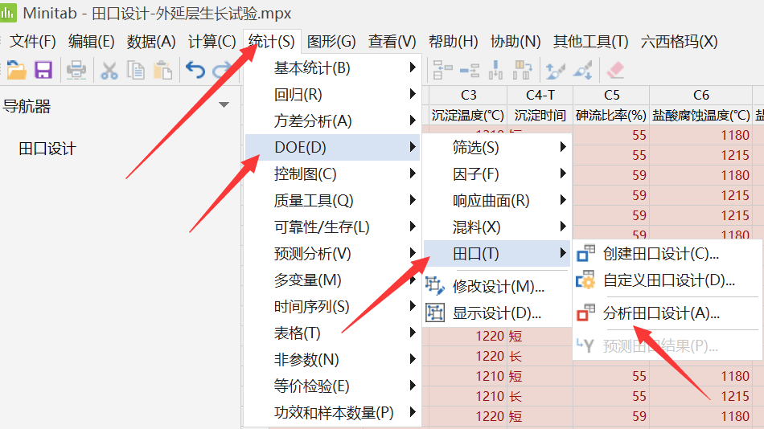
Task: Open the 因子(F) DOE submenu
Action: pos(496,174)
